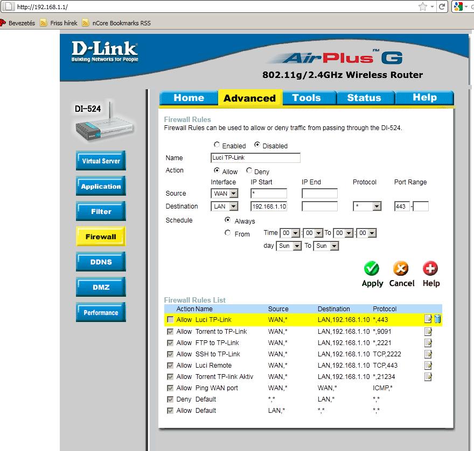
Task: Set schedule to Always
Action: [x=228, y=220]
